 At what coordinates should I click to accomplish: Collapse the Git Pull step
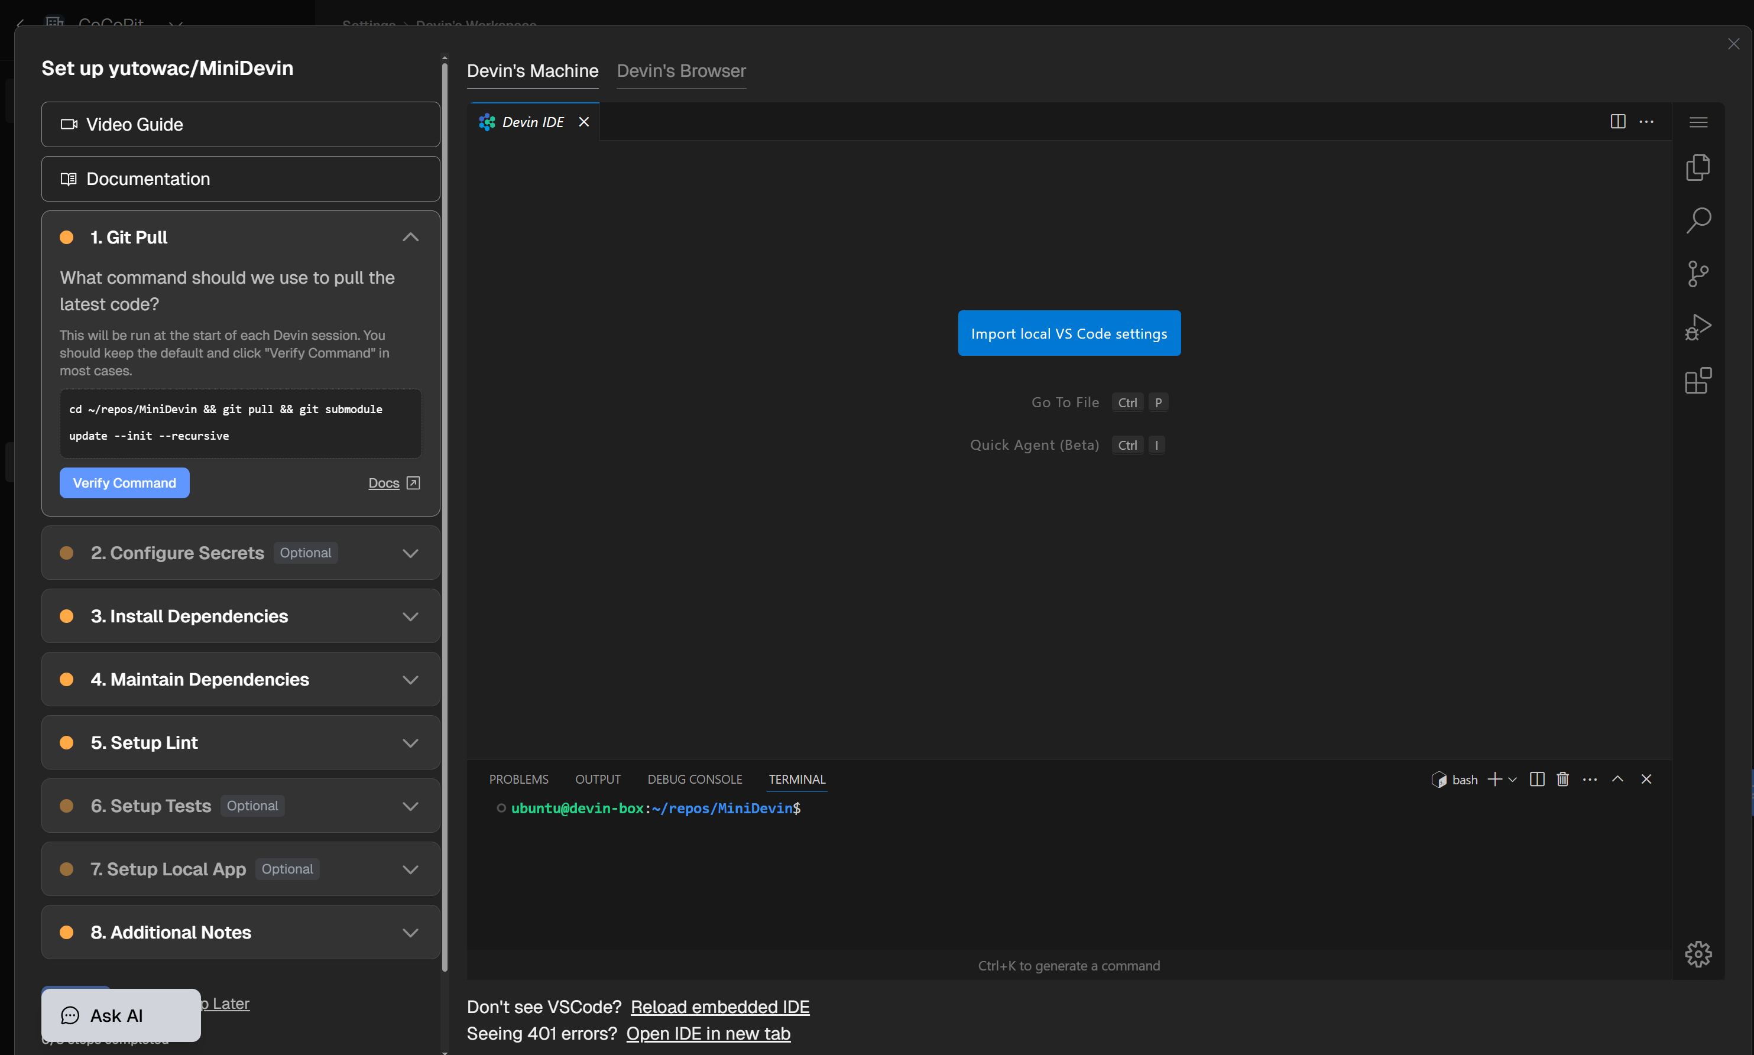tap(410, 238)
